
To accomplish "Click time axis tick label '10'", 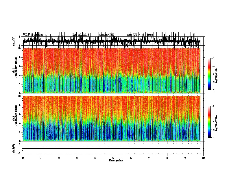I will click(203, 158).
